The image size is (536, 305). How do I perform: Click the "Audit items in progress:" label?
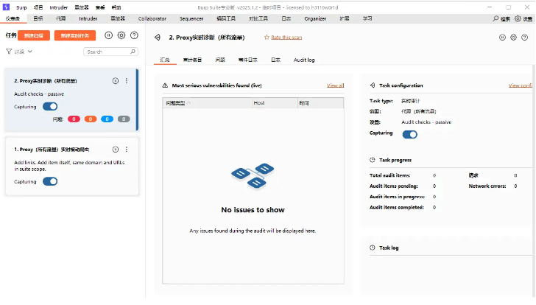click(397, 197)
